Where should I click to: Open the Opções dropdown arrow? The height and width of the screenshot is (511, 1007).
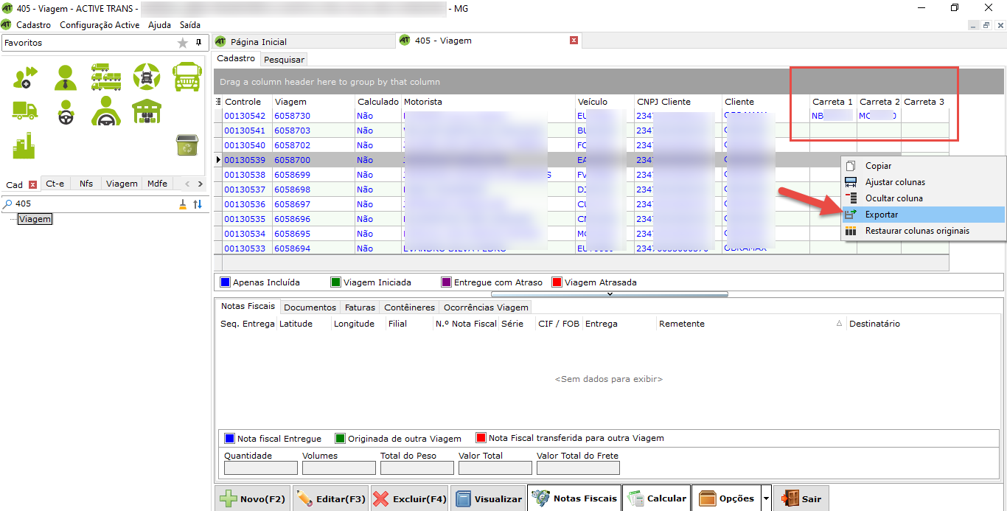point(766,499)
